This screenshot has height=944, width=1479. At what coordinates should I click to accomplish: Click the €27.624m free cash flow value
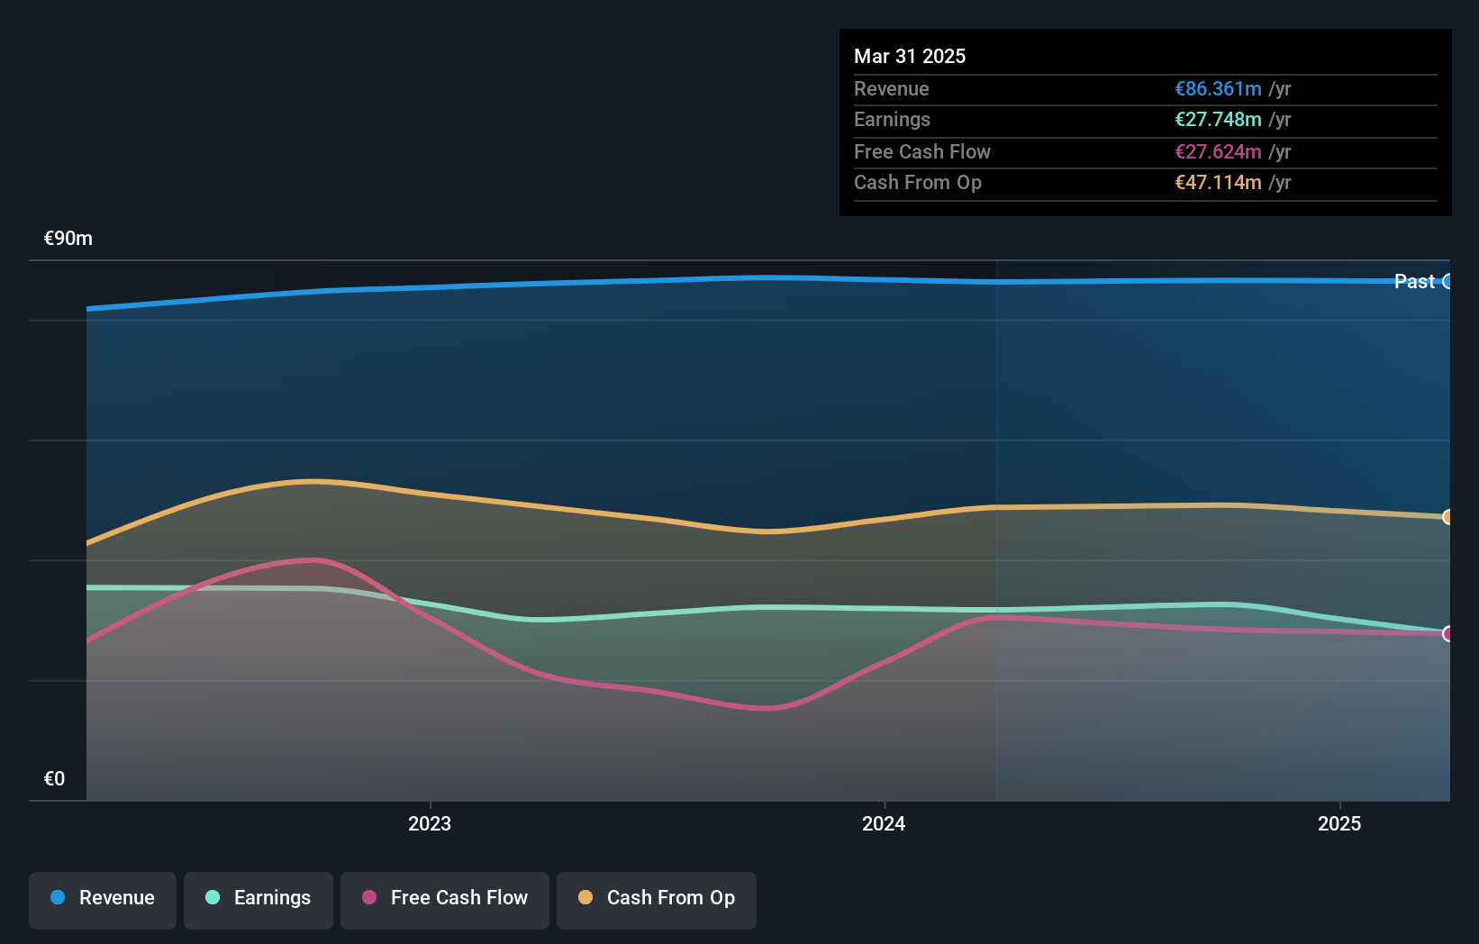click(1218, 151)
